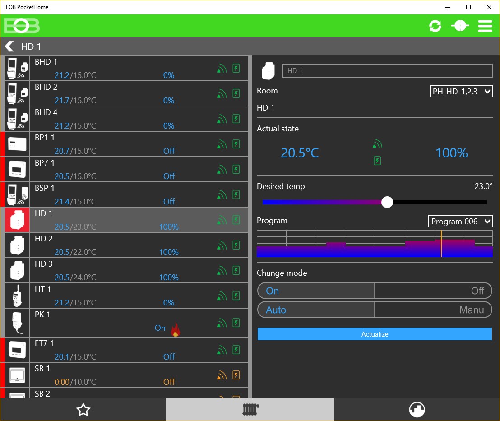Click the BHD 1 device icon
The height and width of the screenshot is (421, 500).
tap(17, 68)
